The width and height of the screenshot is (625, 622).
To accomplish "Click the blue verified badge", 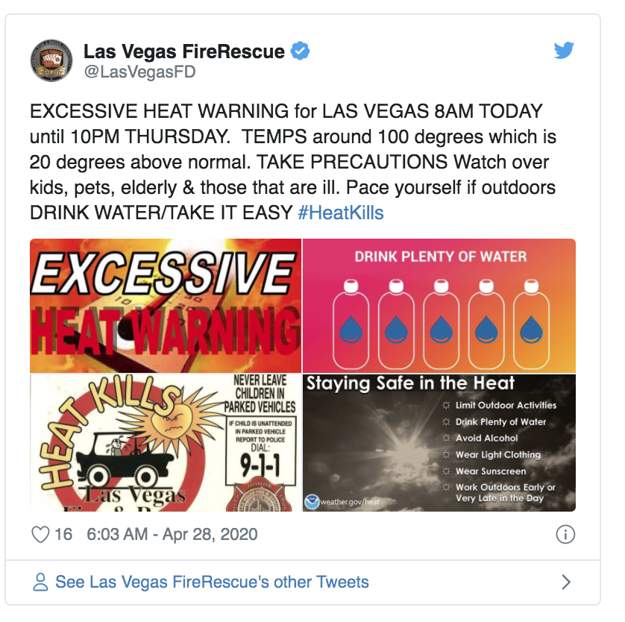I will pyautogui.click(x=300, y=51).
